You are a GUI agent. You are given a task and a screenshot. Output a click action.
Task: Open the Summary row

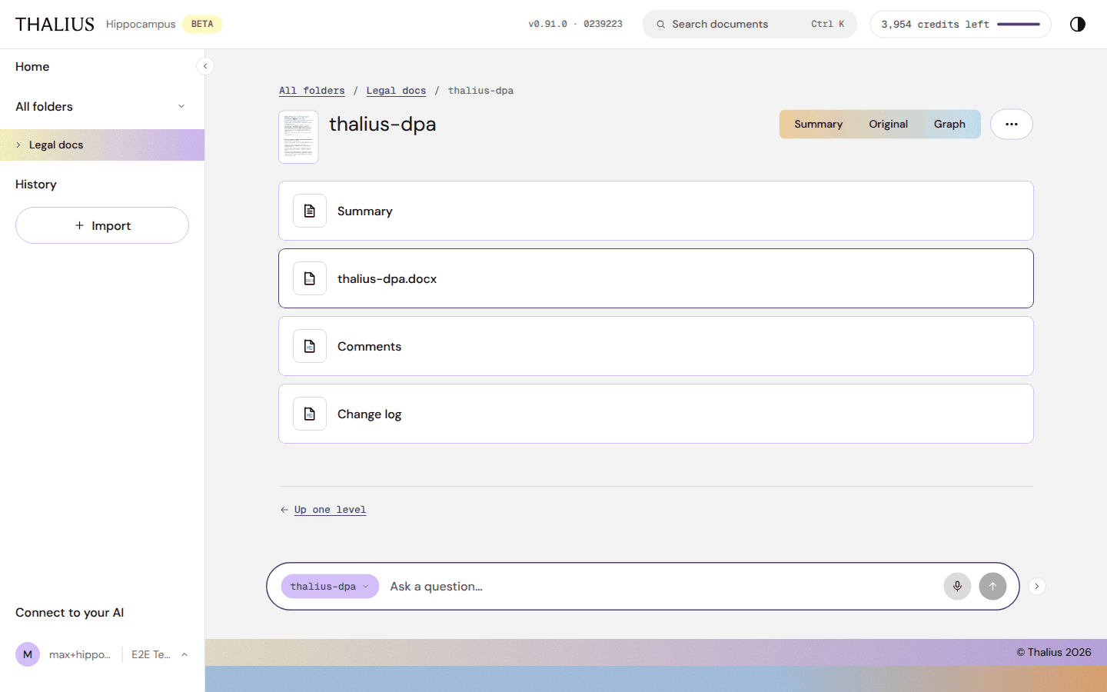[x=656, y=211]
